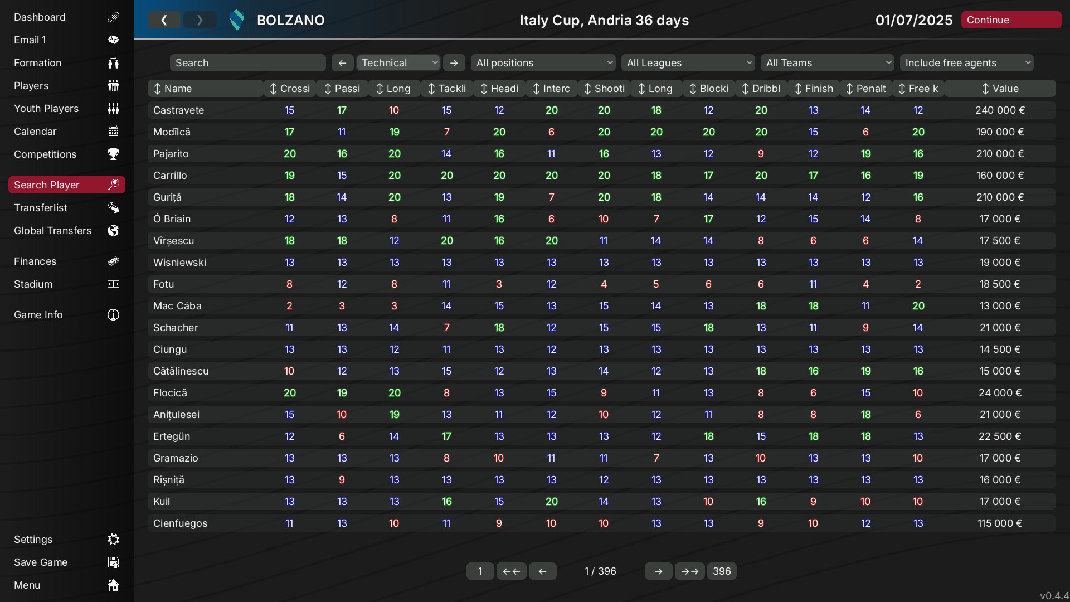Click the Save Game floppy disk icon
1070x602 pixels.
(113, 562)
